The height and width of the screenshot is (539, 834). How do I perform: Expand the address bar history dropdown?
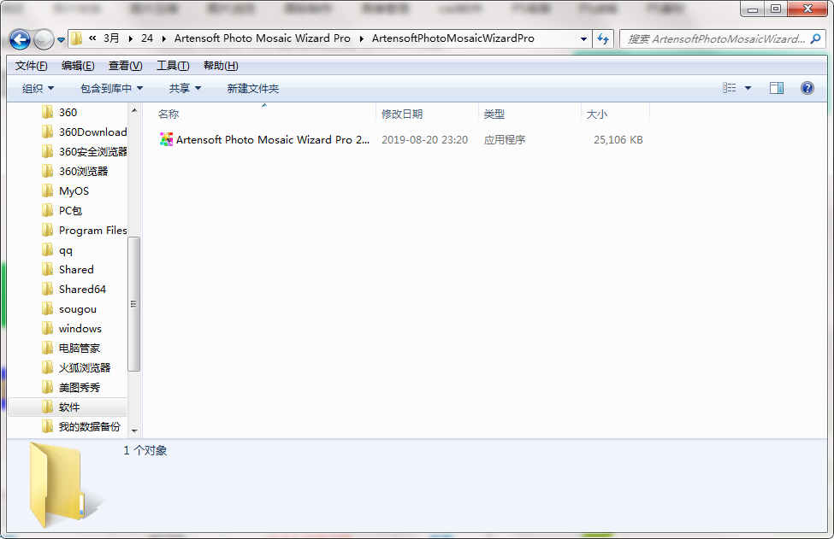[583, 38]
